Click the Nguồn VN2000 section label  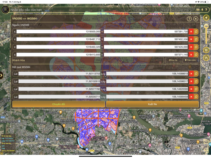pos(20,25)
